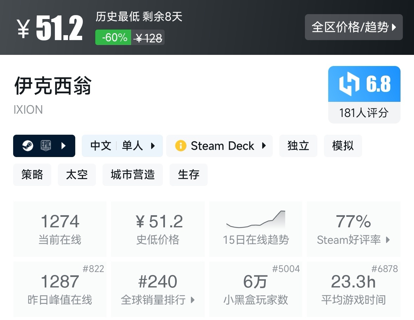The width and height of the screenshot is (414, 320).
Task: Click the 1274 当前在线 stat card
Action: pyautogui.click(x=60, y=229)
